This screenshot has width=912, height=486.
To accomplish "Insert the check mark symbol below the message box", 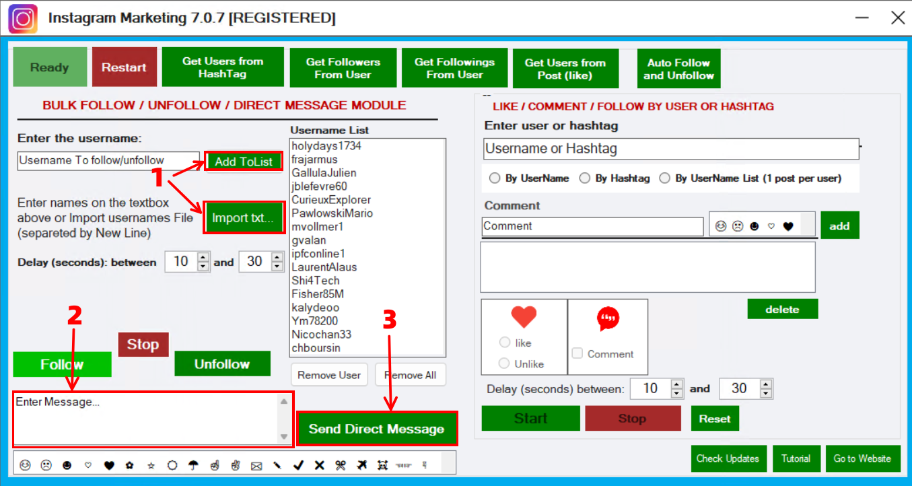I will coord(299,465).
